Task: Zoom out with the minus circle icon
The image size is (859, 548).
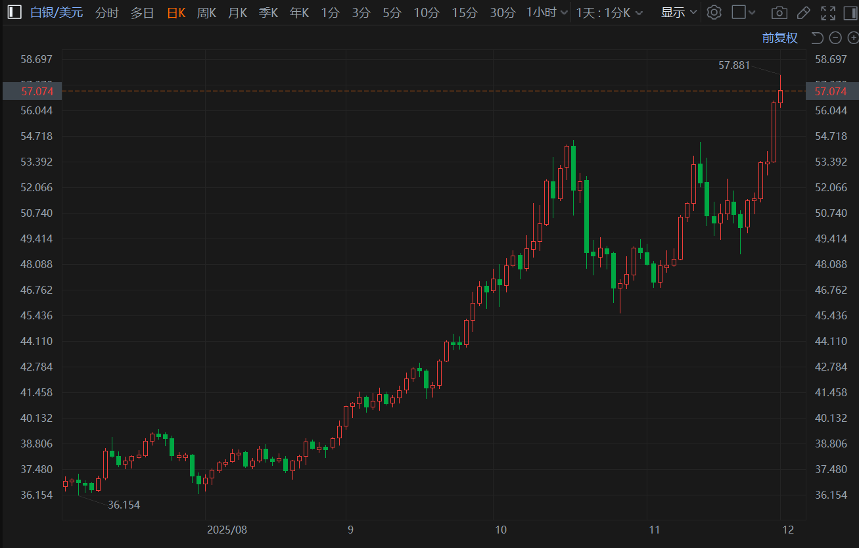Action: (x=835, y=38)
